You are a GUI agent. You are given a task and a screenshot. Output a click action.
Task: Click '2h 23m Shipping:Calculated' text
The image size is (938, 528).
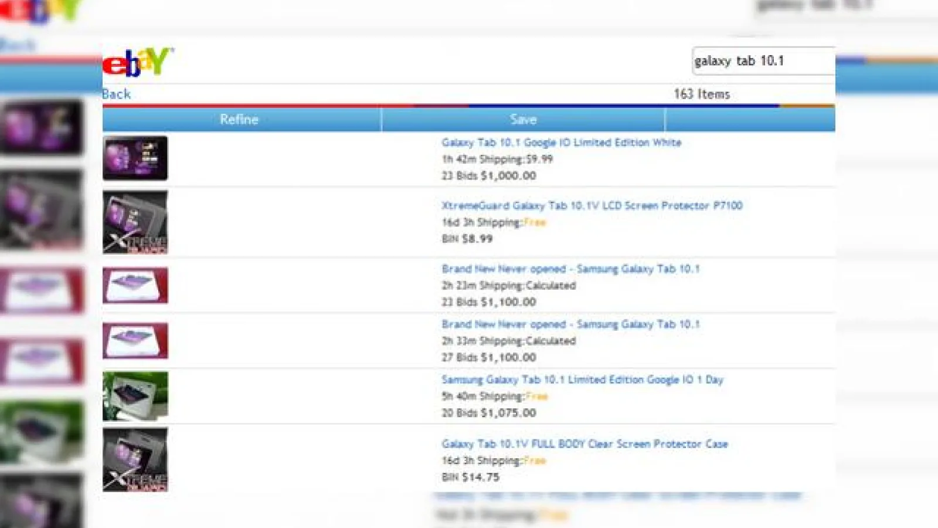[508, 286]
